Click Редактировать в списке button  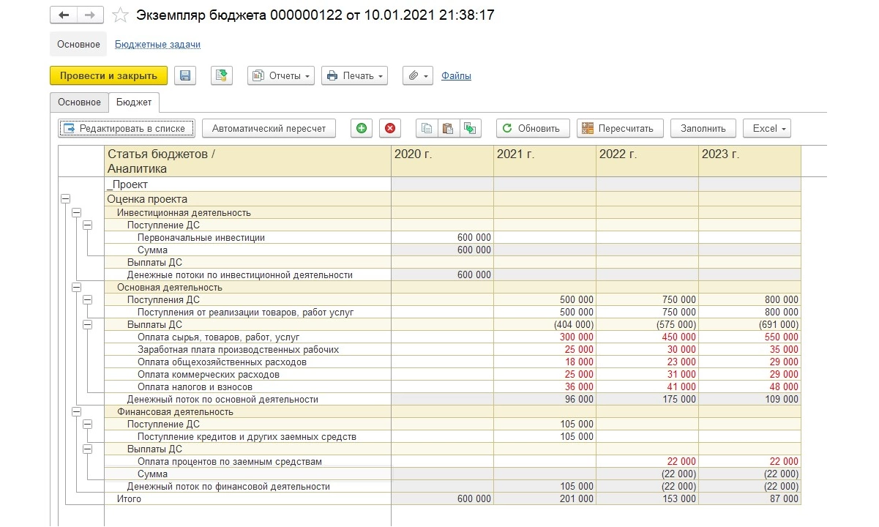coord(127,128)
